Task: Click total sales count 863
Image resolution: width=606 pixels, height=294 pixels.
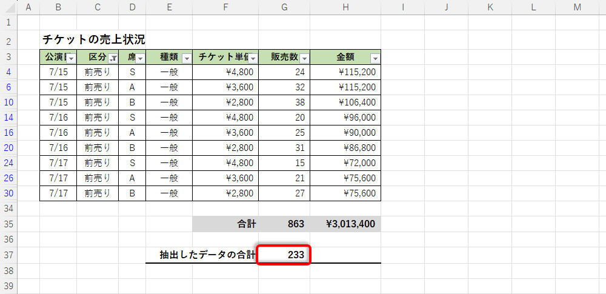Action: [x=284, y=224]
